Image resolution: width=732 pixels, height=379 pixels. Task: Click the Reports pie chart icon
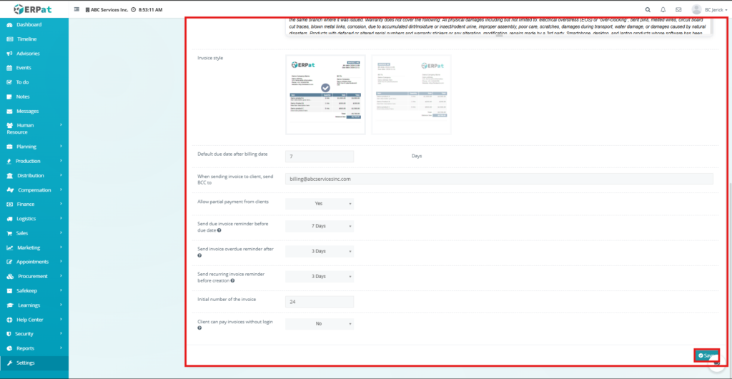9,349
